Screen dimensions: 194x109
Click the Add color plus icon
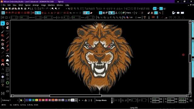coord(79,100)
